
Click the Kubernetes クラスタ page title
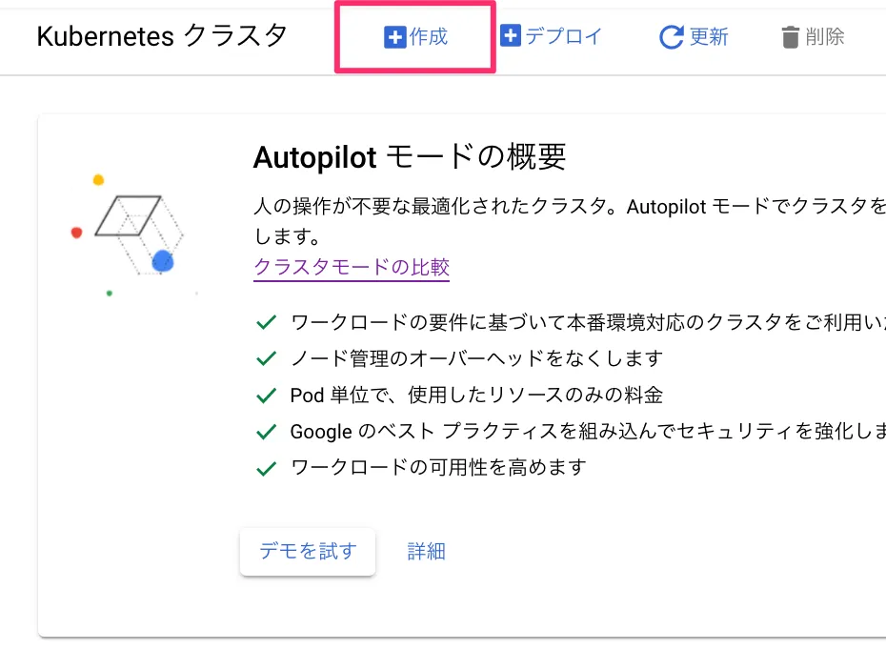162,36
